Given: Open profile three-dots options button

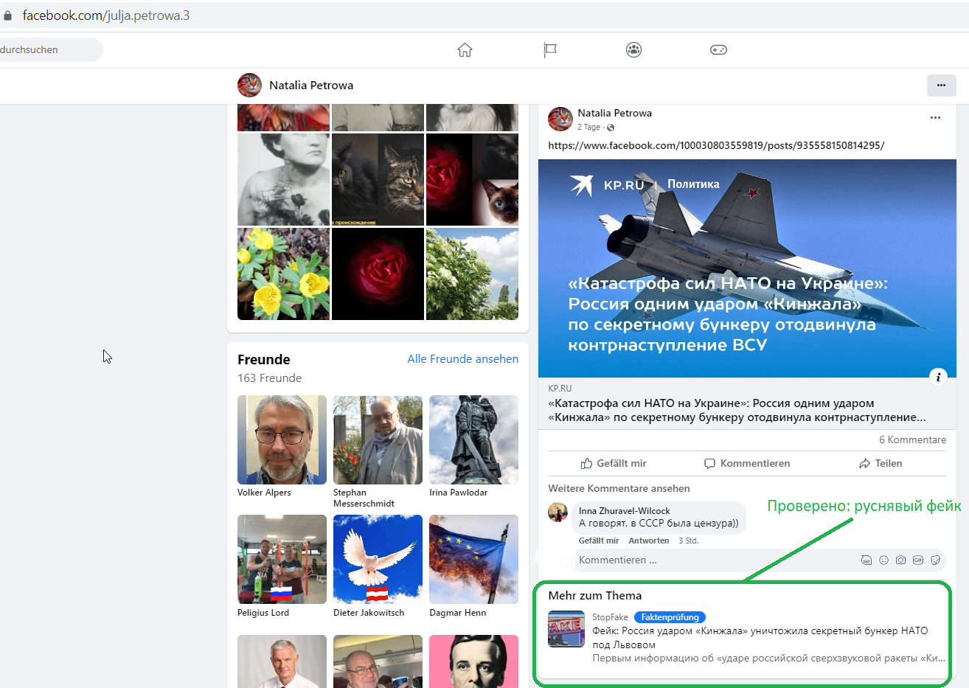Looking at the screenshot, I should point(941,86).
